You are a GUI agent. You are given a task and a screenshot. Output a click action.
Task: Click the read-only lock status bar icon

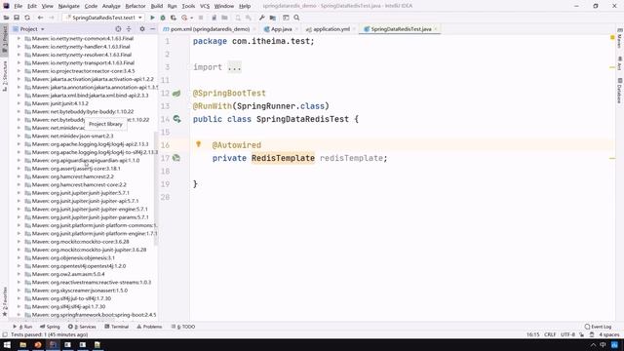582,334
